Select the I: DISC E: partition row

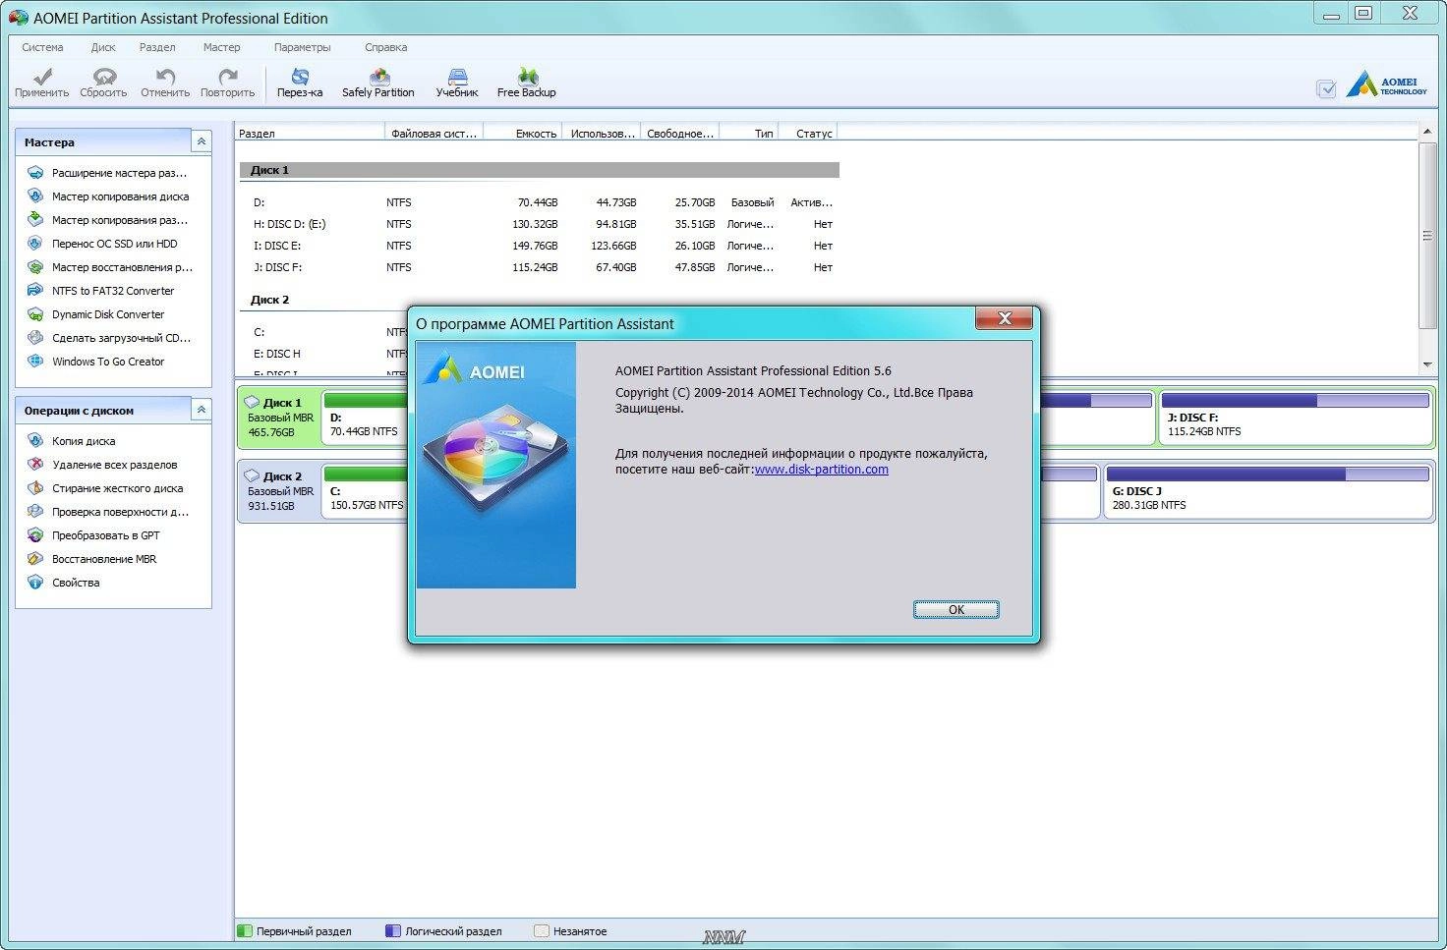pyautogui.click(x=539, y=246)
